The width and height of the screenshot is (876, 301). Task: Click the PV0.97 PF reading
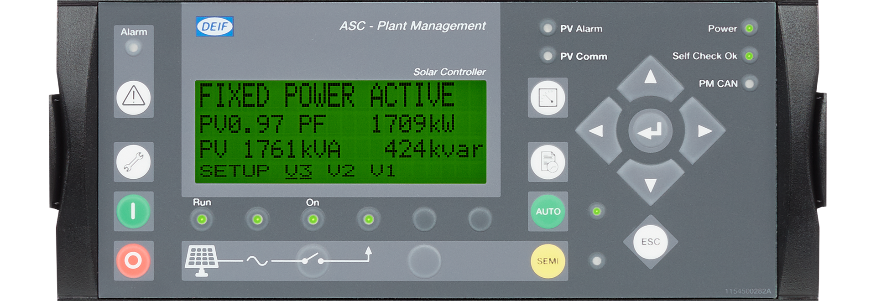(x=263, y=124)
